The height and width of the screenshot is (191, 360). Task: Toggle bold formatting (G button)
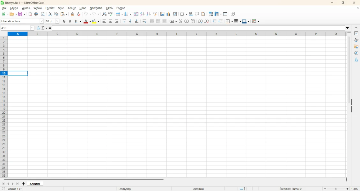(x=64, y=21)
